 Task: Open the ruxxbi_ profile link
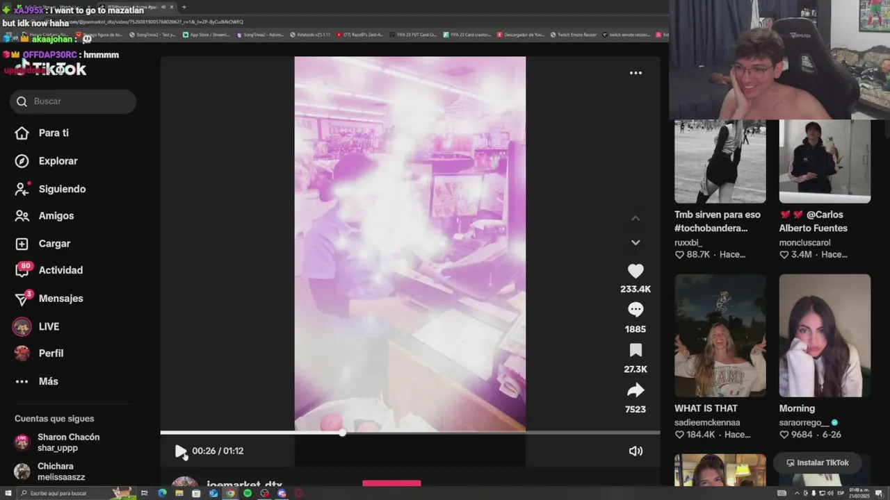[x=688, y=242]
